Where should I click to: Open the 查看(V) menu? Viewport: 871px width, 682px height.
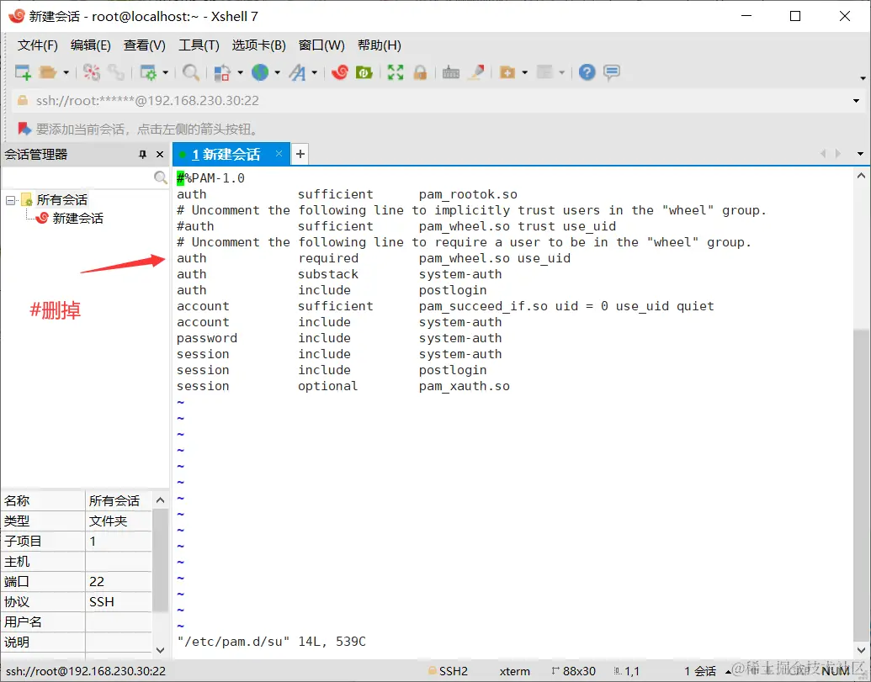(145, 45)
